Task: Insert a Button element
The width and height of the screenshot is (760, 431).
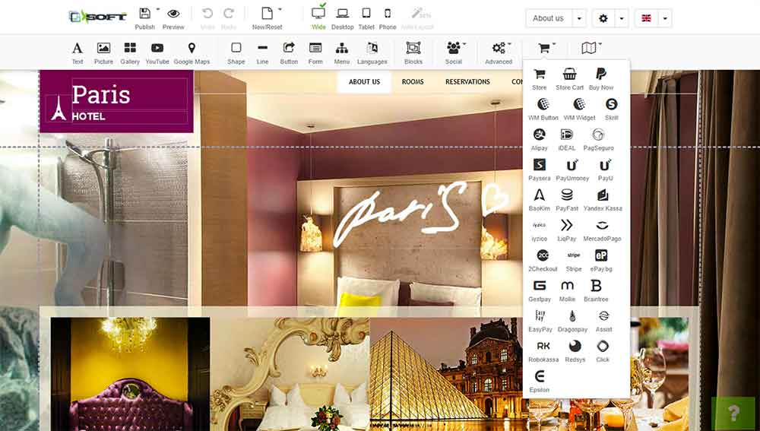Action: coord(289,53)
